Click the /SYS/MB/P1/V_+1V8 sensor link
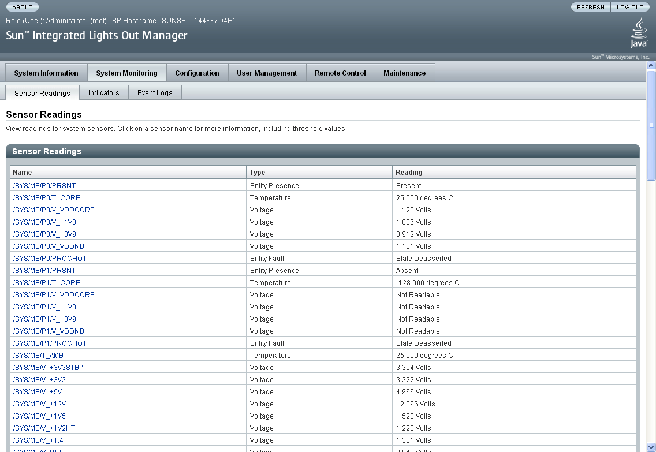The image size is (656, 452). pyautogui.click(x=44, y=307)
